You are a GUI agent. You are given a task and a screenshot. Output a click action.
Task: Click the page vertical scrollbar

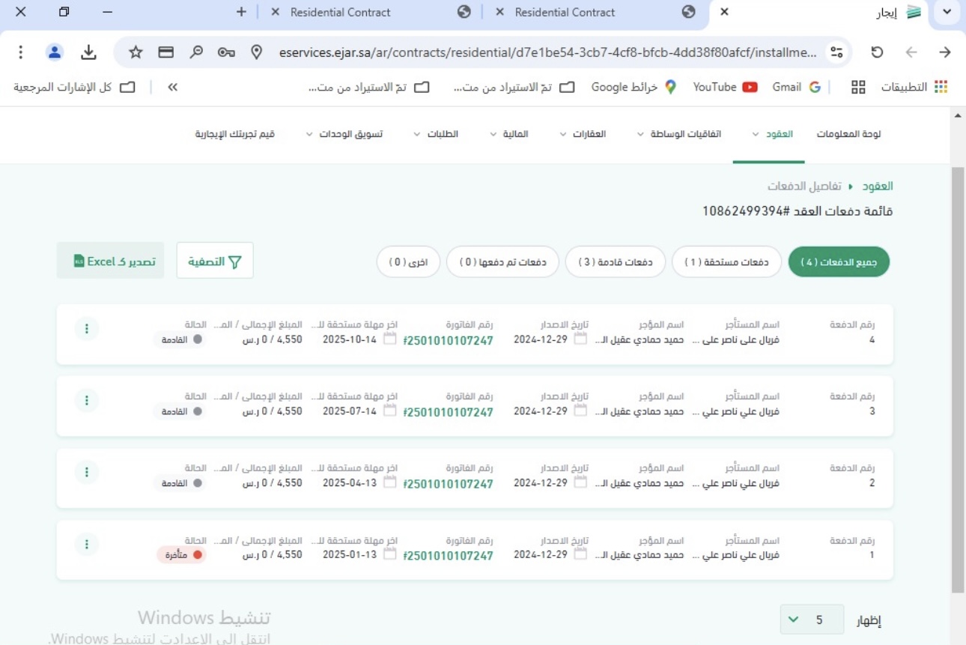pos(957,375)
